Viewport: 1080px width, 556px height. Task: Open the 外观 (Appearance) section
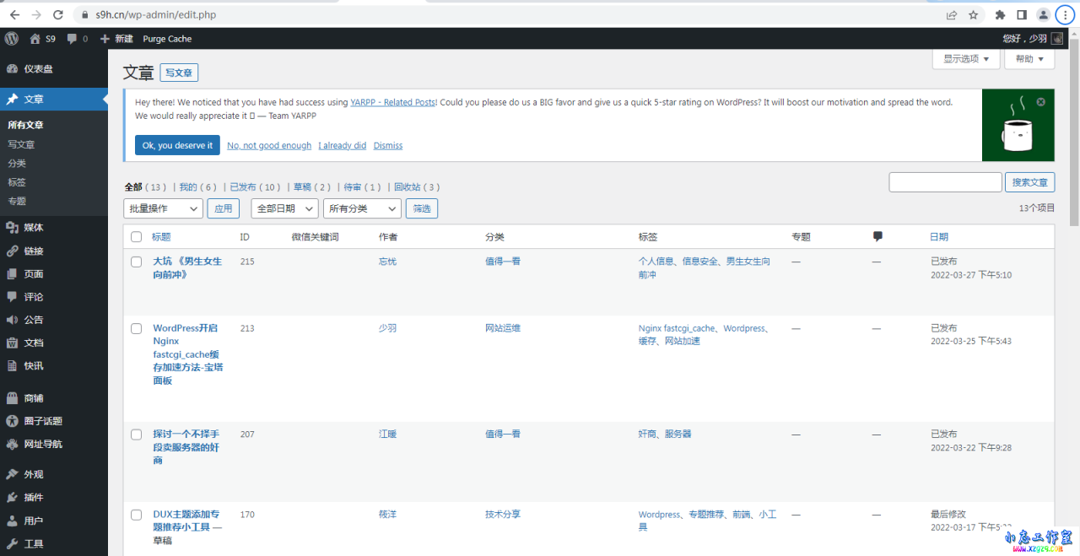pos(34,473)
